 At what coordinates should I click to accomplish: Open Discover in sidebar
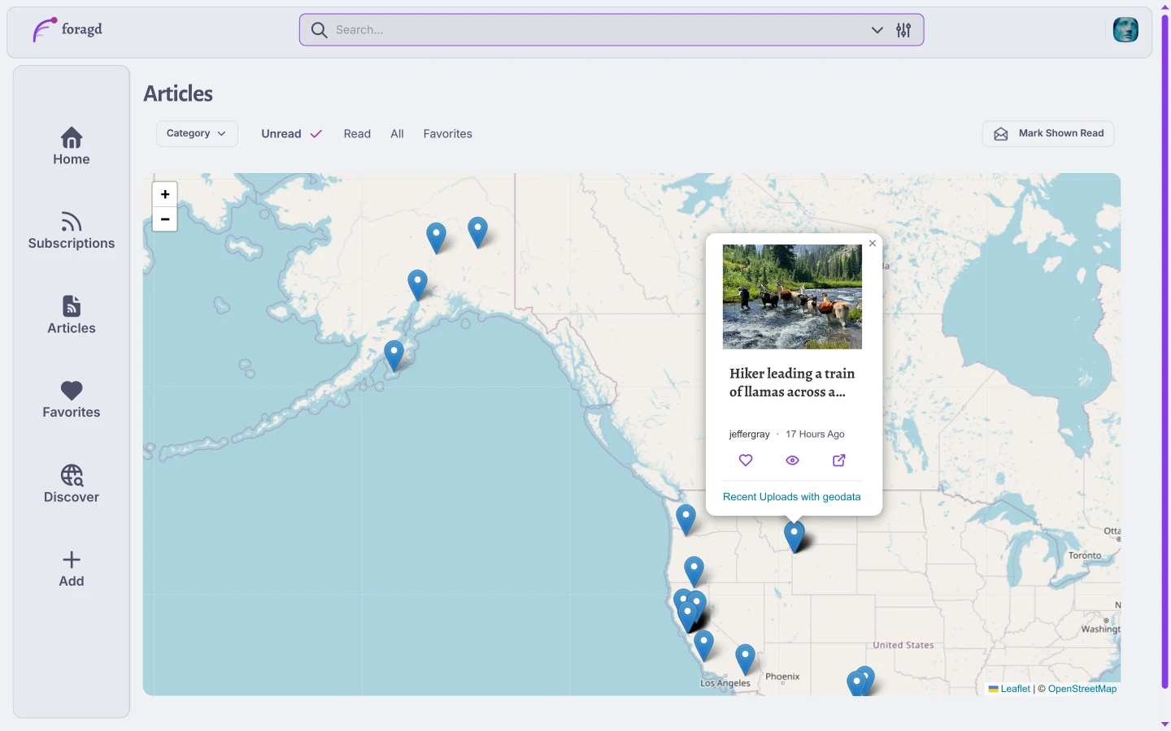[x=72, y=484]
